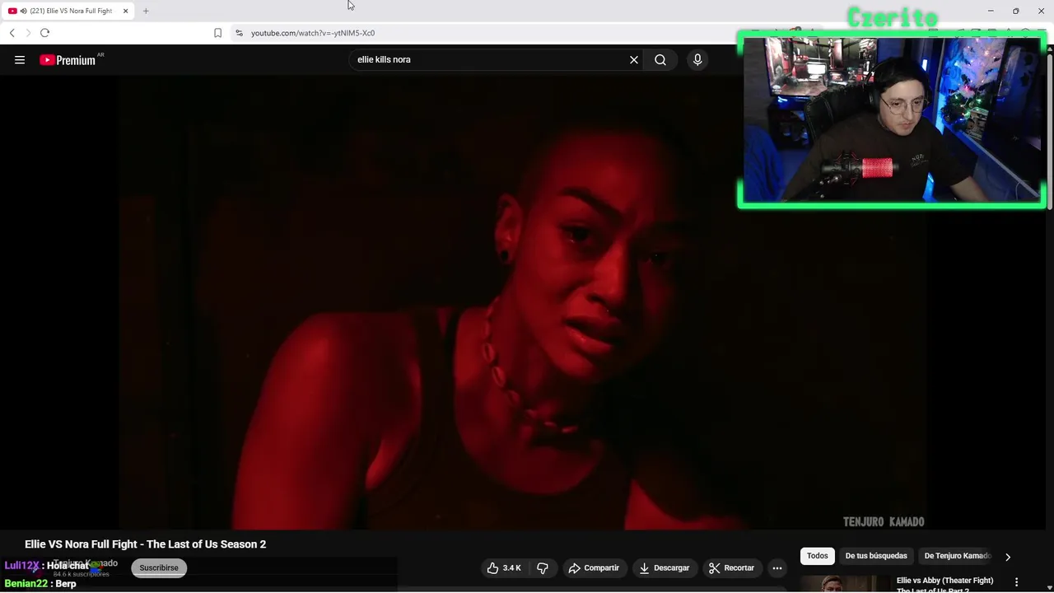Image resolution: width=1054 pixels, height=593 pixels.
Task: Clear the search box text
Action: point(634,59)
